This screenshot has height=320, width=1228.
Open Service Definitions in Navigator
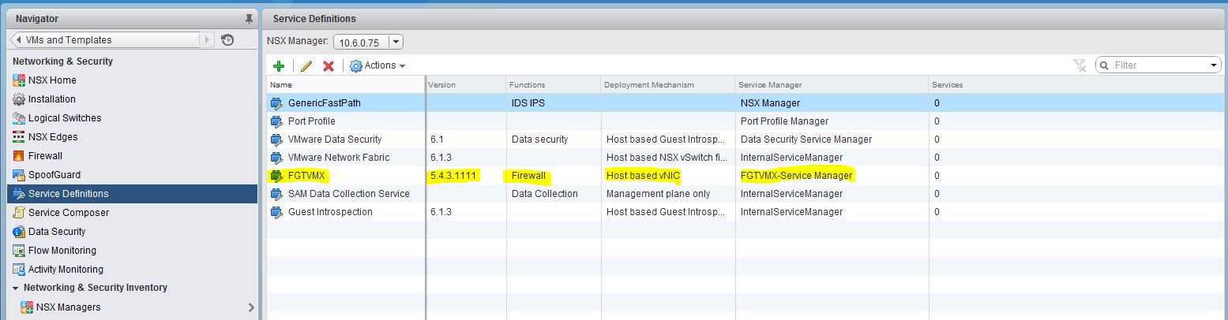pyautogui.click(x=132, y=194)
